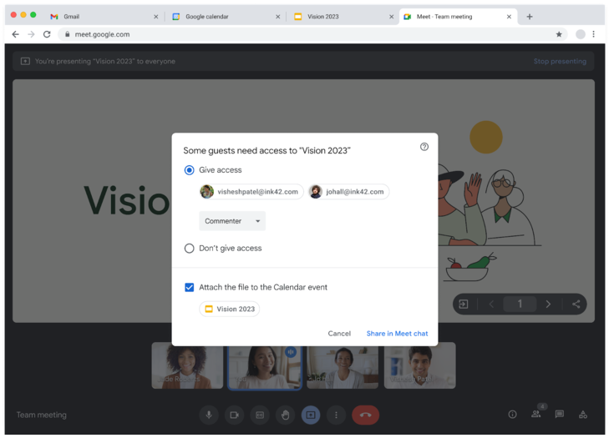Open meeting details info icon
Screen dimensions: 609x438
click(x=512, y=415)
